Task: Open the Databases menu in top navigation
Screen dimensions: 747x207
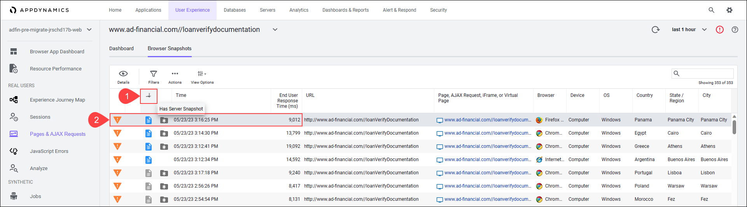Action: coord(234,10)
